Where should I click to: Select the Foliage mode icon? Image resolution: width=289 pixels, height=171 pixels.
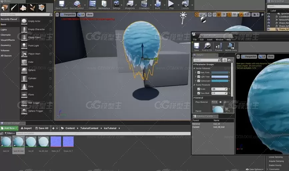click(32, 8)
